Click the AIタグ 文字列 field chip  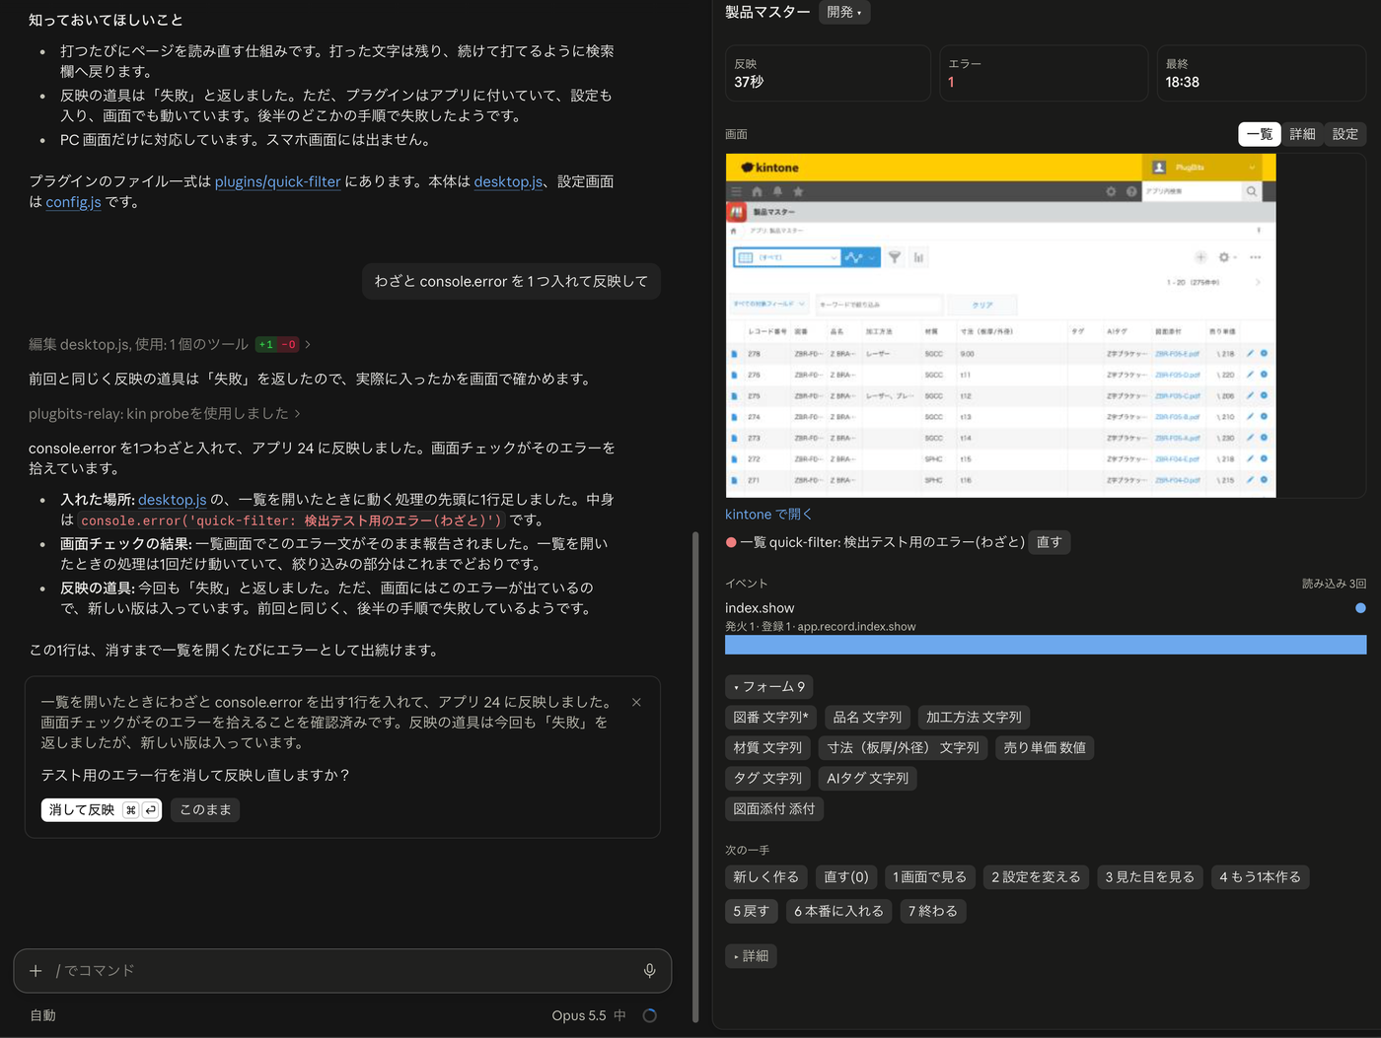pos(867,779)
